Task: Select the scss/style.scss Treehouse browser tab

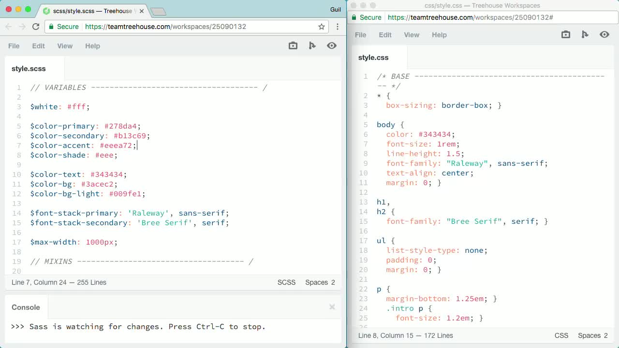Action: [93, 11]
